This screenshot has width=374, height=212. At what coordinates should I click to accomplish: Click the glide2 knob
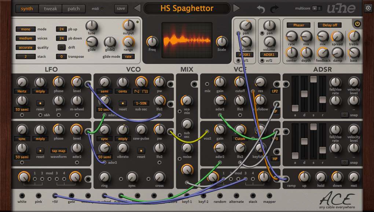(x=110, y=42)
